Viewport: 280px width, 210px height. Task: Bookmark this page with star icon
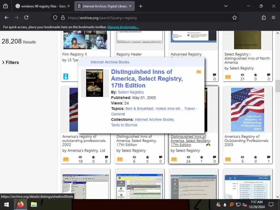(x=234, y=18)
